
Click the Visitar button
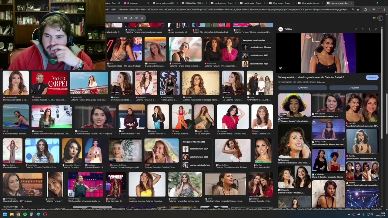(x=372, y=77)
